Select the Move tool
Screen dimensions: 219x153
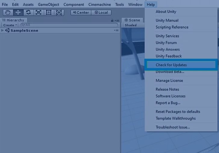point(18,13)
